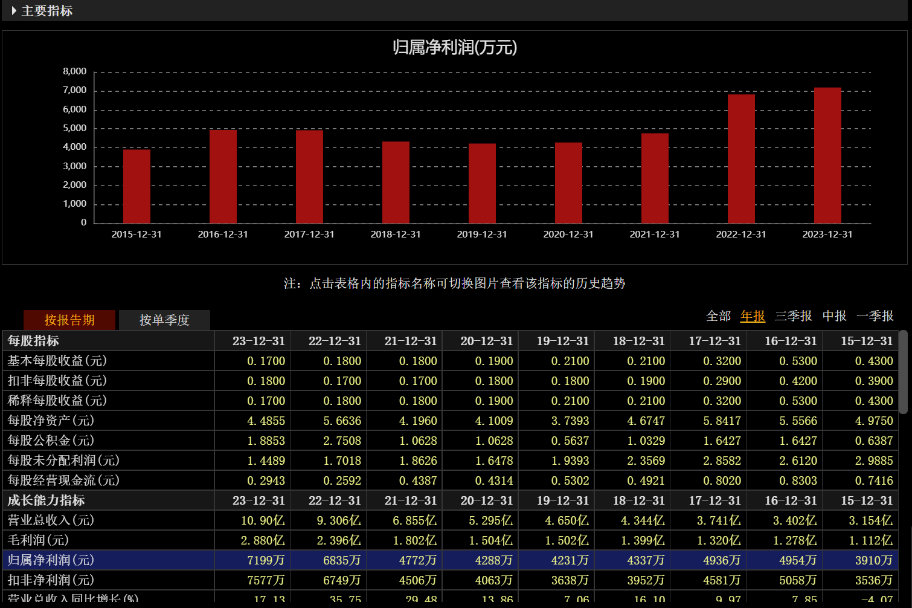Select the 归属净利润(元) indicator row

51,560
